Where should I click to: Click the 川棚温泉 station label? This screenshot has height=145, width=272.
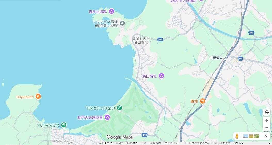[216, 58]
